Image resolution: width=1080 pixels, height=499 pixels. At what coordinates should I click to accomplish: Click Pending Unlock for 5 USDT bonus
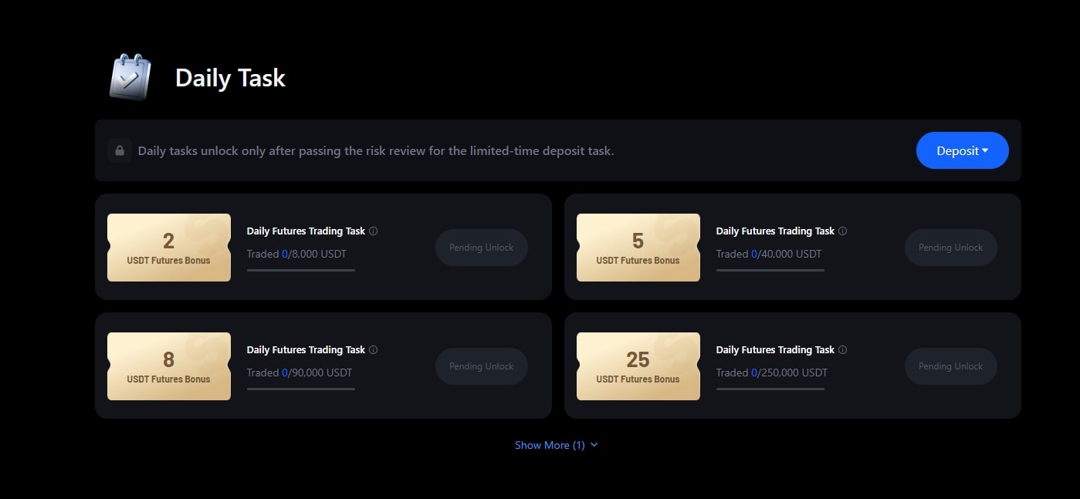(x=950, y=248)
